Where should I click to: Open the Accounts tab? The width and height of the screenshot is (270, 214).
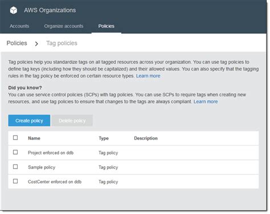coord(19,26)
